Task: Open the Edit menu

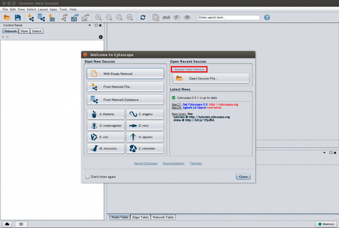Action: [x=13, y=9]
